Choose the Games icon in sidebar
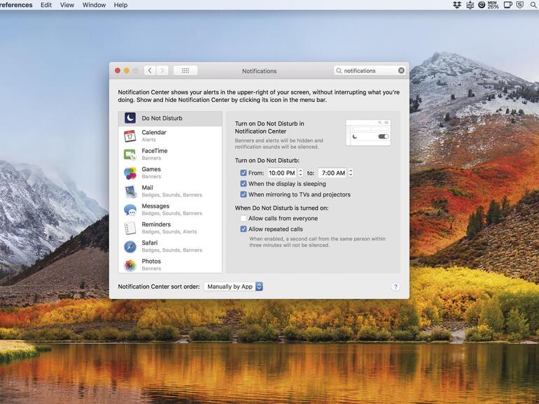The width and height of the screenshot is (539, 404). (130, 173)
